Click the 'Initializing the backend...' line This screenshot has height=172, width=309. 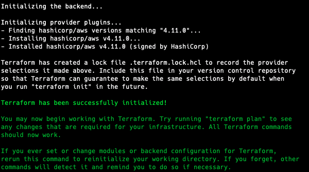[51, 7]
